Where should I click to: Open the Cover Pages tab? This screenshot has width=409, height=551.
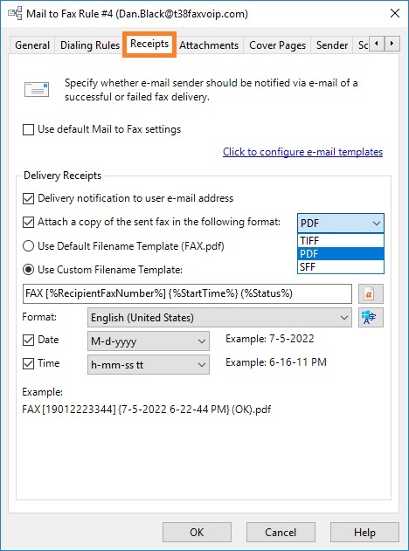[x=277, y=45]
